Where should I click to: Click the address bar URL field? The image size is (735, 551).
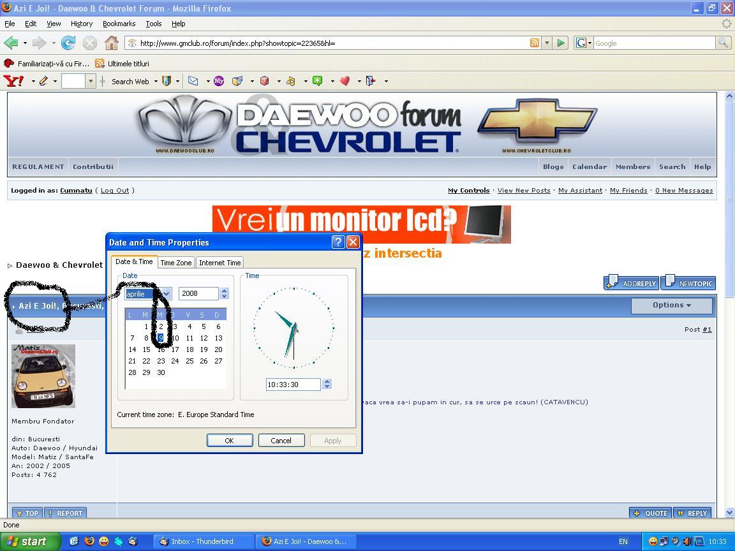334,43
